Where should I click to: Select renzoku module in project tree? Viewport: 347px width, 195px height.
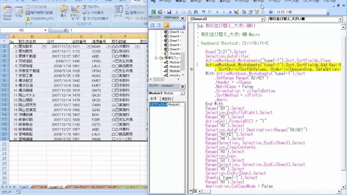coord(175,75)
